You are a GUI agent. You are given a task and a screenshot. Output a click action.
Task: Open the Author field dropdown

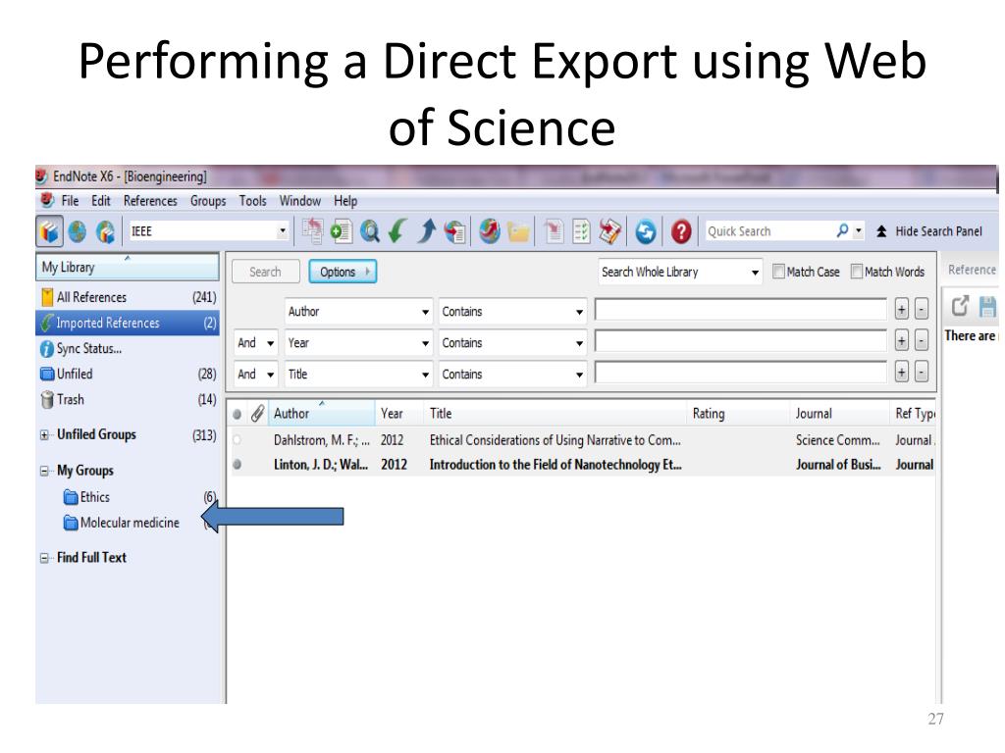pyautogui.click(x=425, y=312)
